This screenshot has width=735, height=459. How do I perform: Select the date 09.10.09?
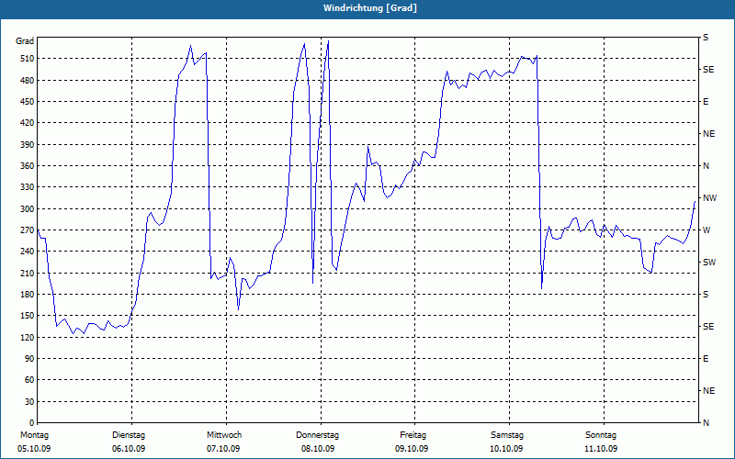412,449
